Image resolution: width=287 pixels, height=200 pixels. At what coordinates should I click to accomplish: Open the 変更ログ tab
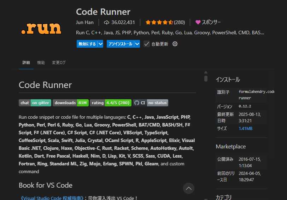point(59,63)
